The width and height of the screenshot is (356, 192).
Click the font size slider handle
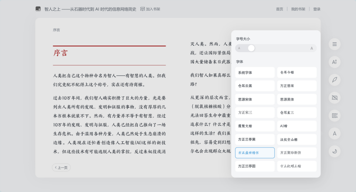(x=251, y=48)
